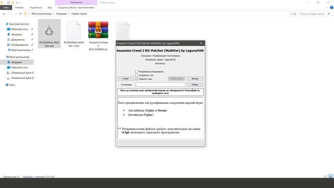Click the 'Путь установки' warning message box
The height and width of the screenshot is (188, 334).
160,92
